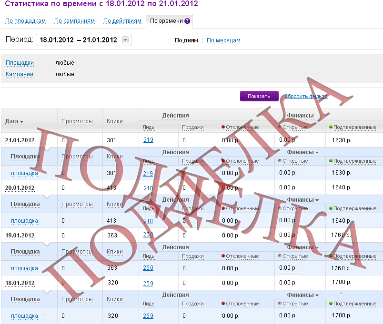383x324 pixels.
Task: Switch to the По площадкам tab
Action: pyautogui.click(x=25, y=21)
